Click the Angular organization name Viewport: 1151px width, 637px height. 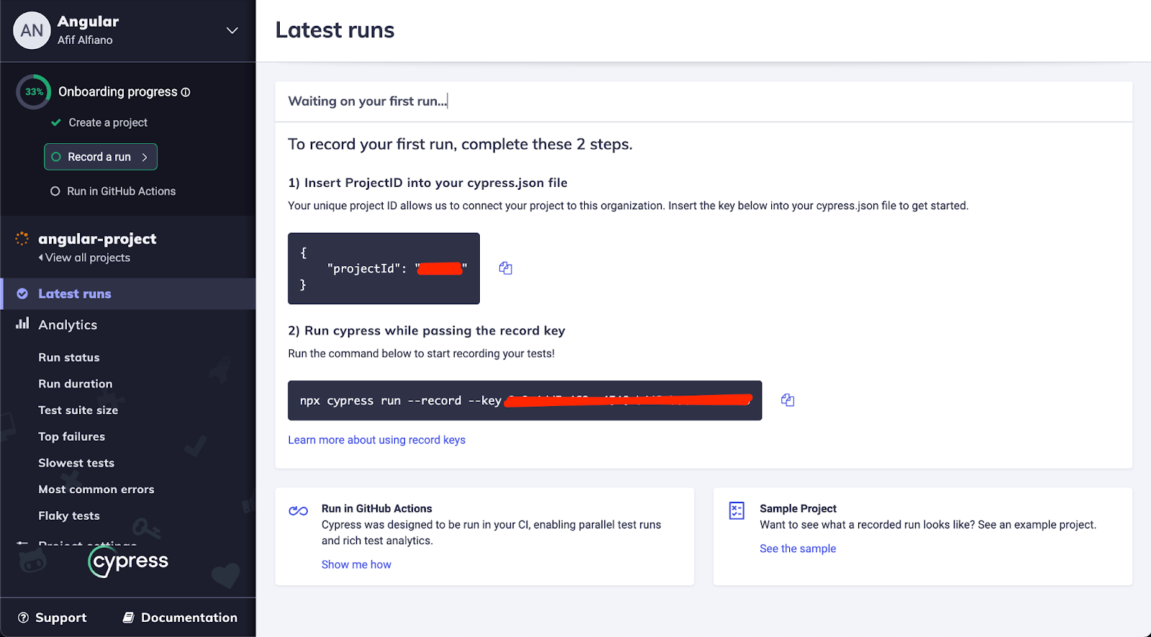pos(88,22)
